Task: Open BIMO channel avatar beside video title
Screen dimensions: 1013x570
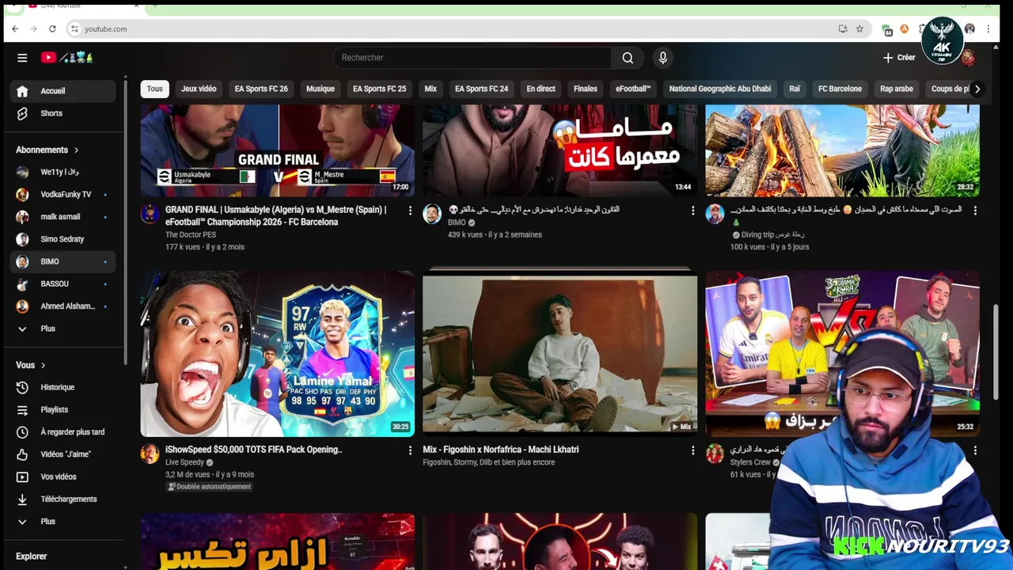Action: (432, 214)
